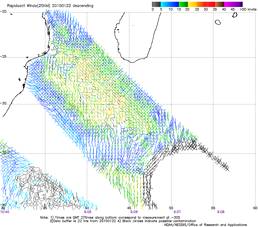Screen dimensions: 258x227
Task: Click the -20 latitude axis label
Action: pos(3,12)
